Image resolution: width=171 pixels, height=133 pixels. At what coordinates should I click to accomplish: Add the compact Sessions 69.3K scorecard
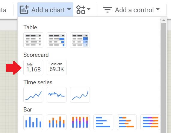point(57,68)
